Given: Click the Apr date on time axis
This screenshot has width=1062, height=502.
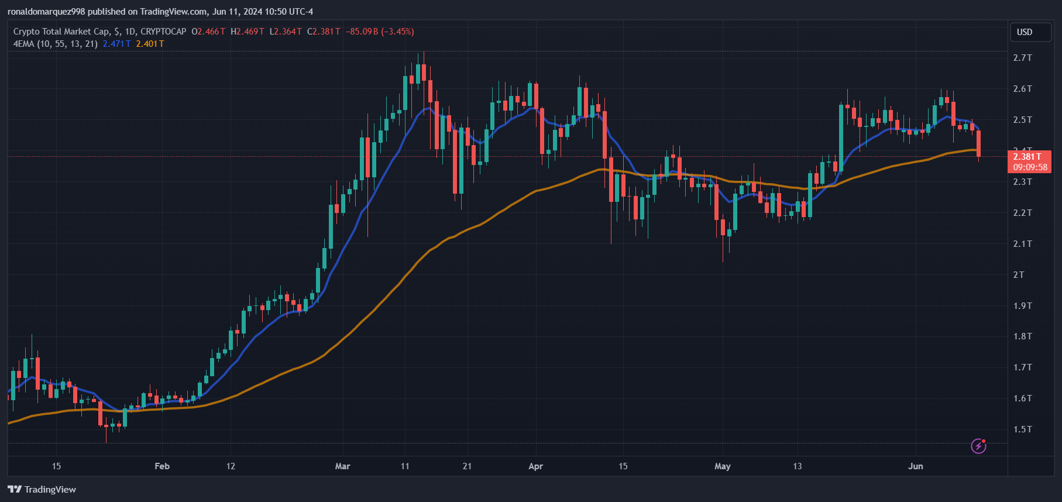Looking at the screenshot, I should click(x=535, y=466).
